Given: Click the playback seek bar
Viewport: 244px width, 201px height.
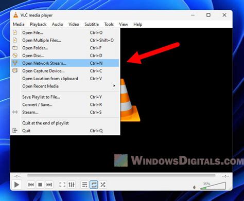Looking at the screenshot, I should tap(121, 175).
